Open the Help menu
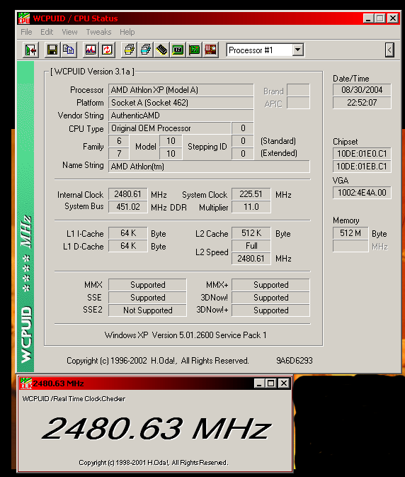The width and height of the screenshot is (405, 477). [127, 32]
